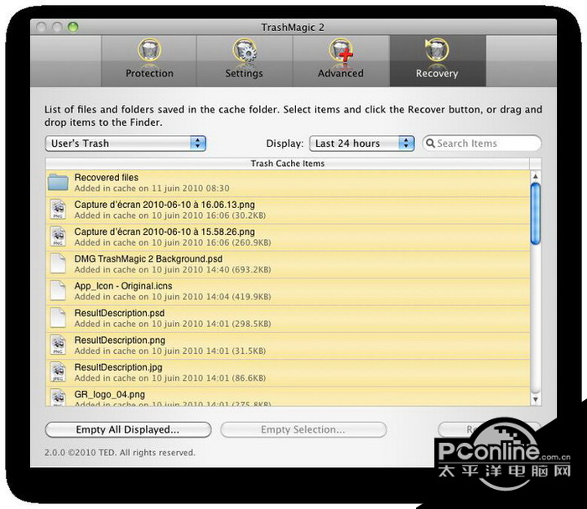This screenshot has width=587, height=509.
Task: Click 'Added in cache on 10 juin 2010 14:40 (693.2KB)'
Action: (173, 269)
